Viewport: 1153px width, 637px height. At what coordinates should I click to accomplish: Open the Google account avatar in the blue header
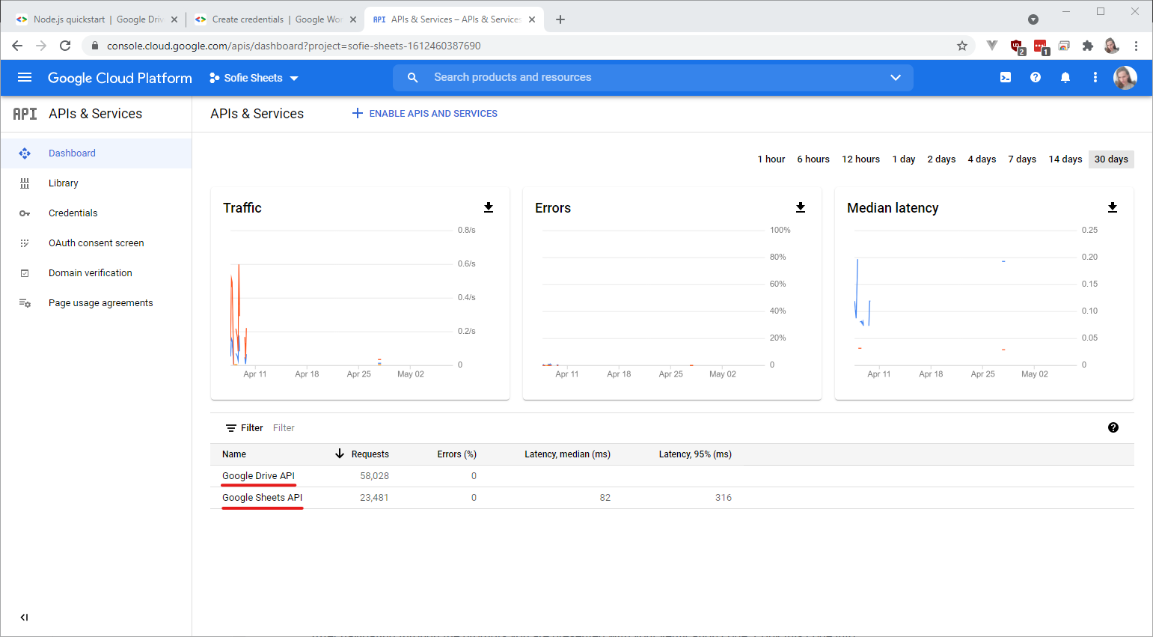[x=1125, y=77]
